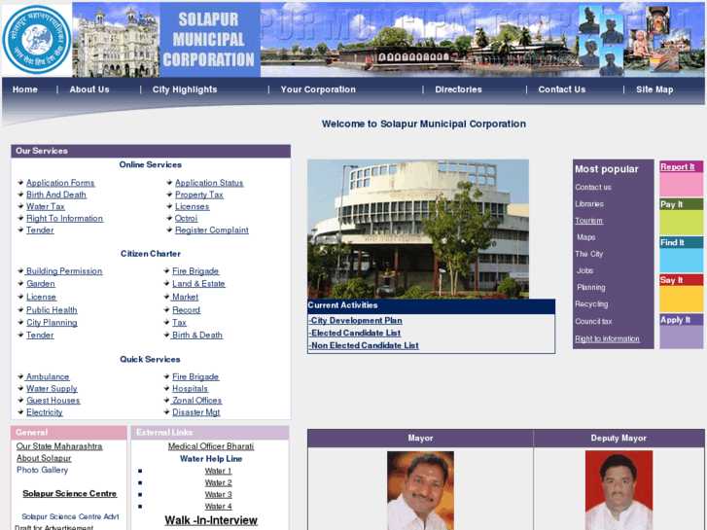Click the pink Report It tile
Image resolution: width=707 pixels, height=530 pixels.
pyautogui.click(x=682, y=179)
